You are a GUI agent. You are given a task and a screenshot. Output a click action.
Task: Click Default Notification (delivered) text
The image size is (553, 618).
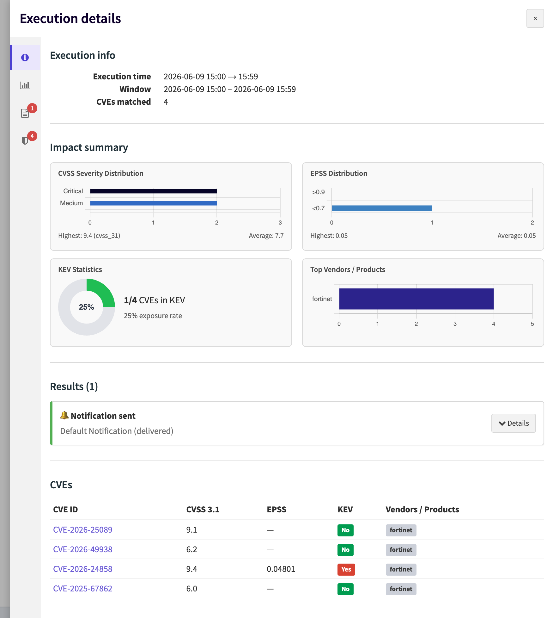point(117,431)
